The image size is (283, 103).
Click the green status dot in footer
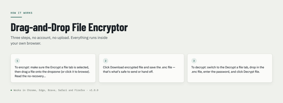11,90
